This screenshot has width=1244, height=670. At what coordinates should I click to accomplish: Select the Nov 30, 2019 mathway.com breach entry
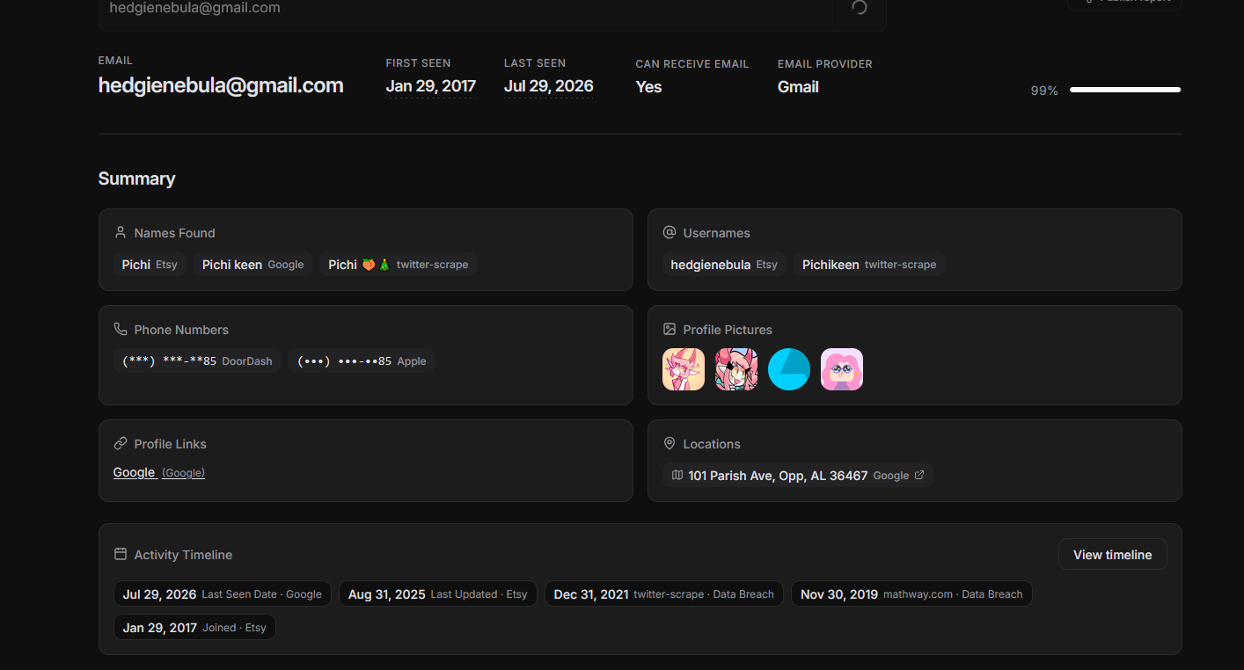pos(911,594)
